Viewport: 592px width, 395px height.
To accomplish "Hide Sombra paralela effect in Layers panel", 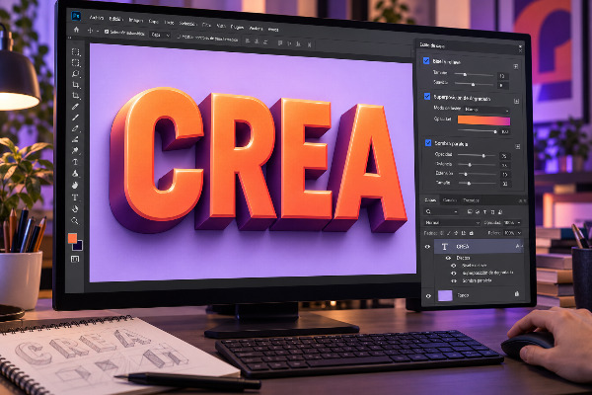I will click(454, 280).
